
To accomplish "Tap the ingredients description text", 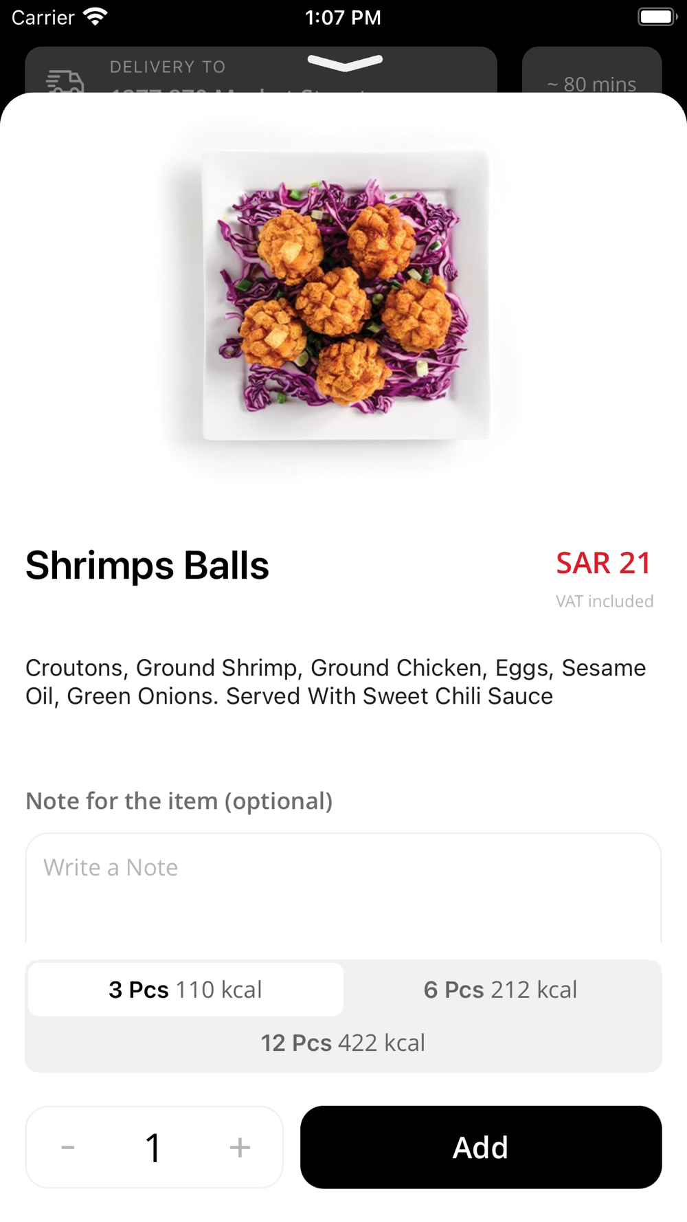I will 336,682.
